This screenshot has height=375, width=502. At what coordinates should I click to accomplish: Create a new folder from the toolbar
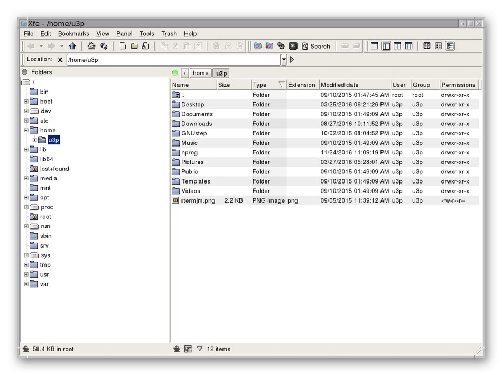click(134, 47)
